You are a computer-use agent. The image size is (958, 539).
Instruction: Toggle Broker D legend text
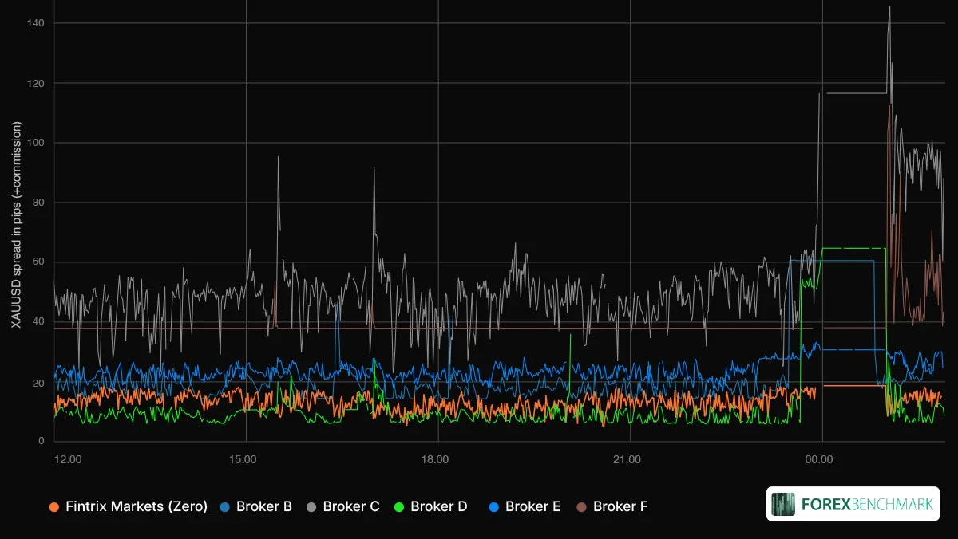point(438,506)
